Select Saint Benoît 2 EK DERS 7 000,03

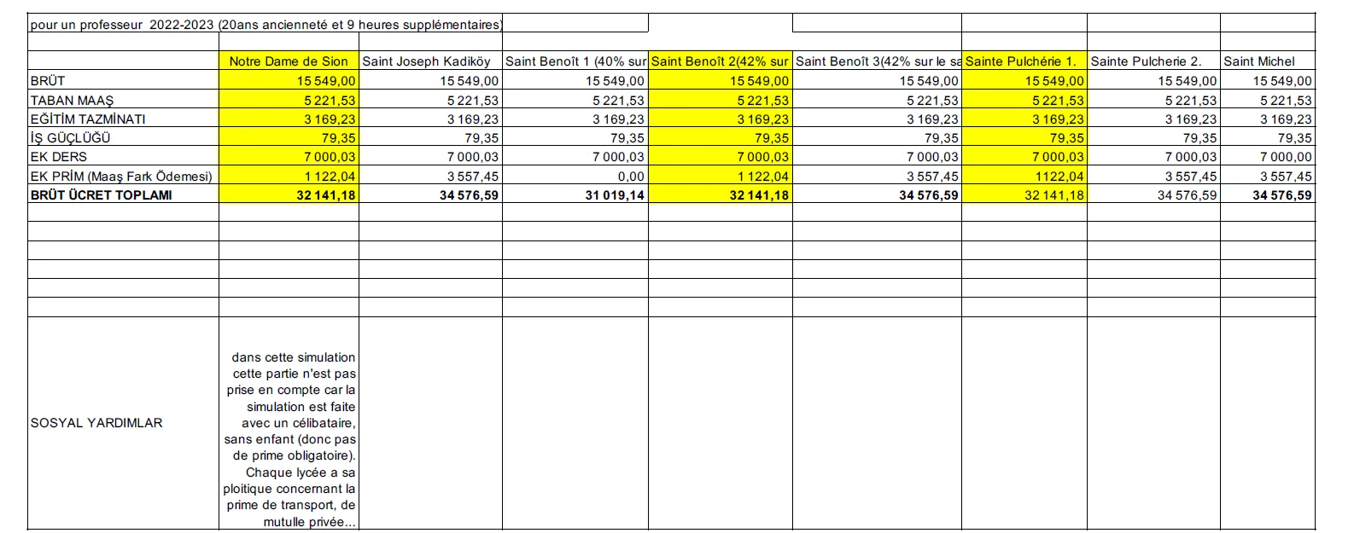721,156
